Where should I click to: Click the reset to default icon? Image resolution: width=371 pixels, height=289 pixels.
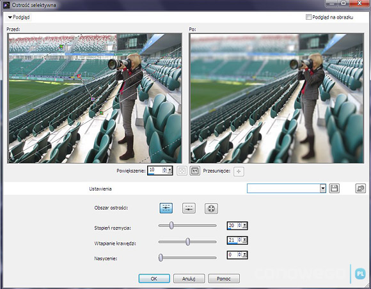[x=360, y=189]
